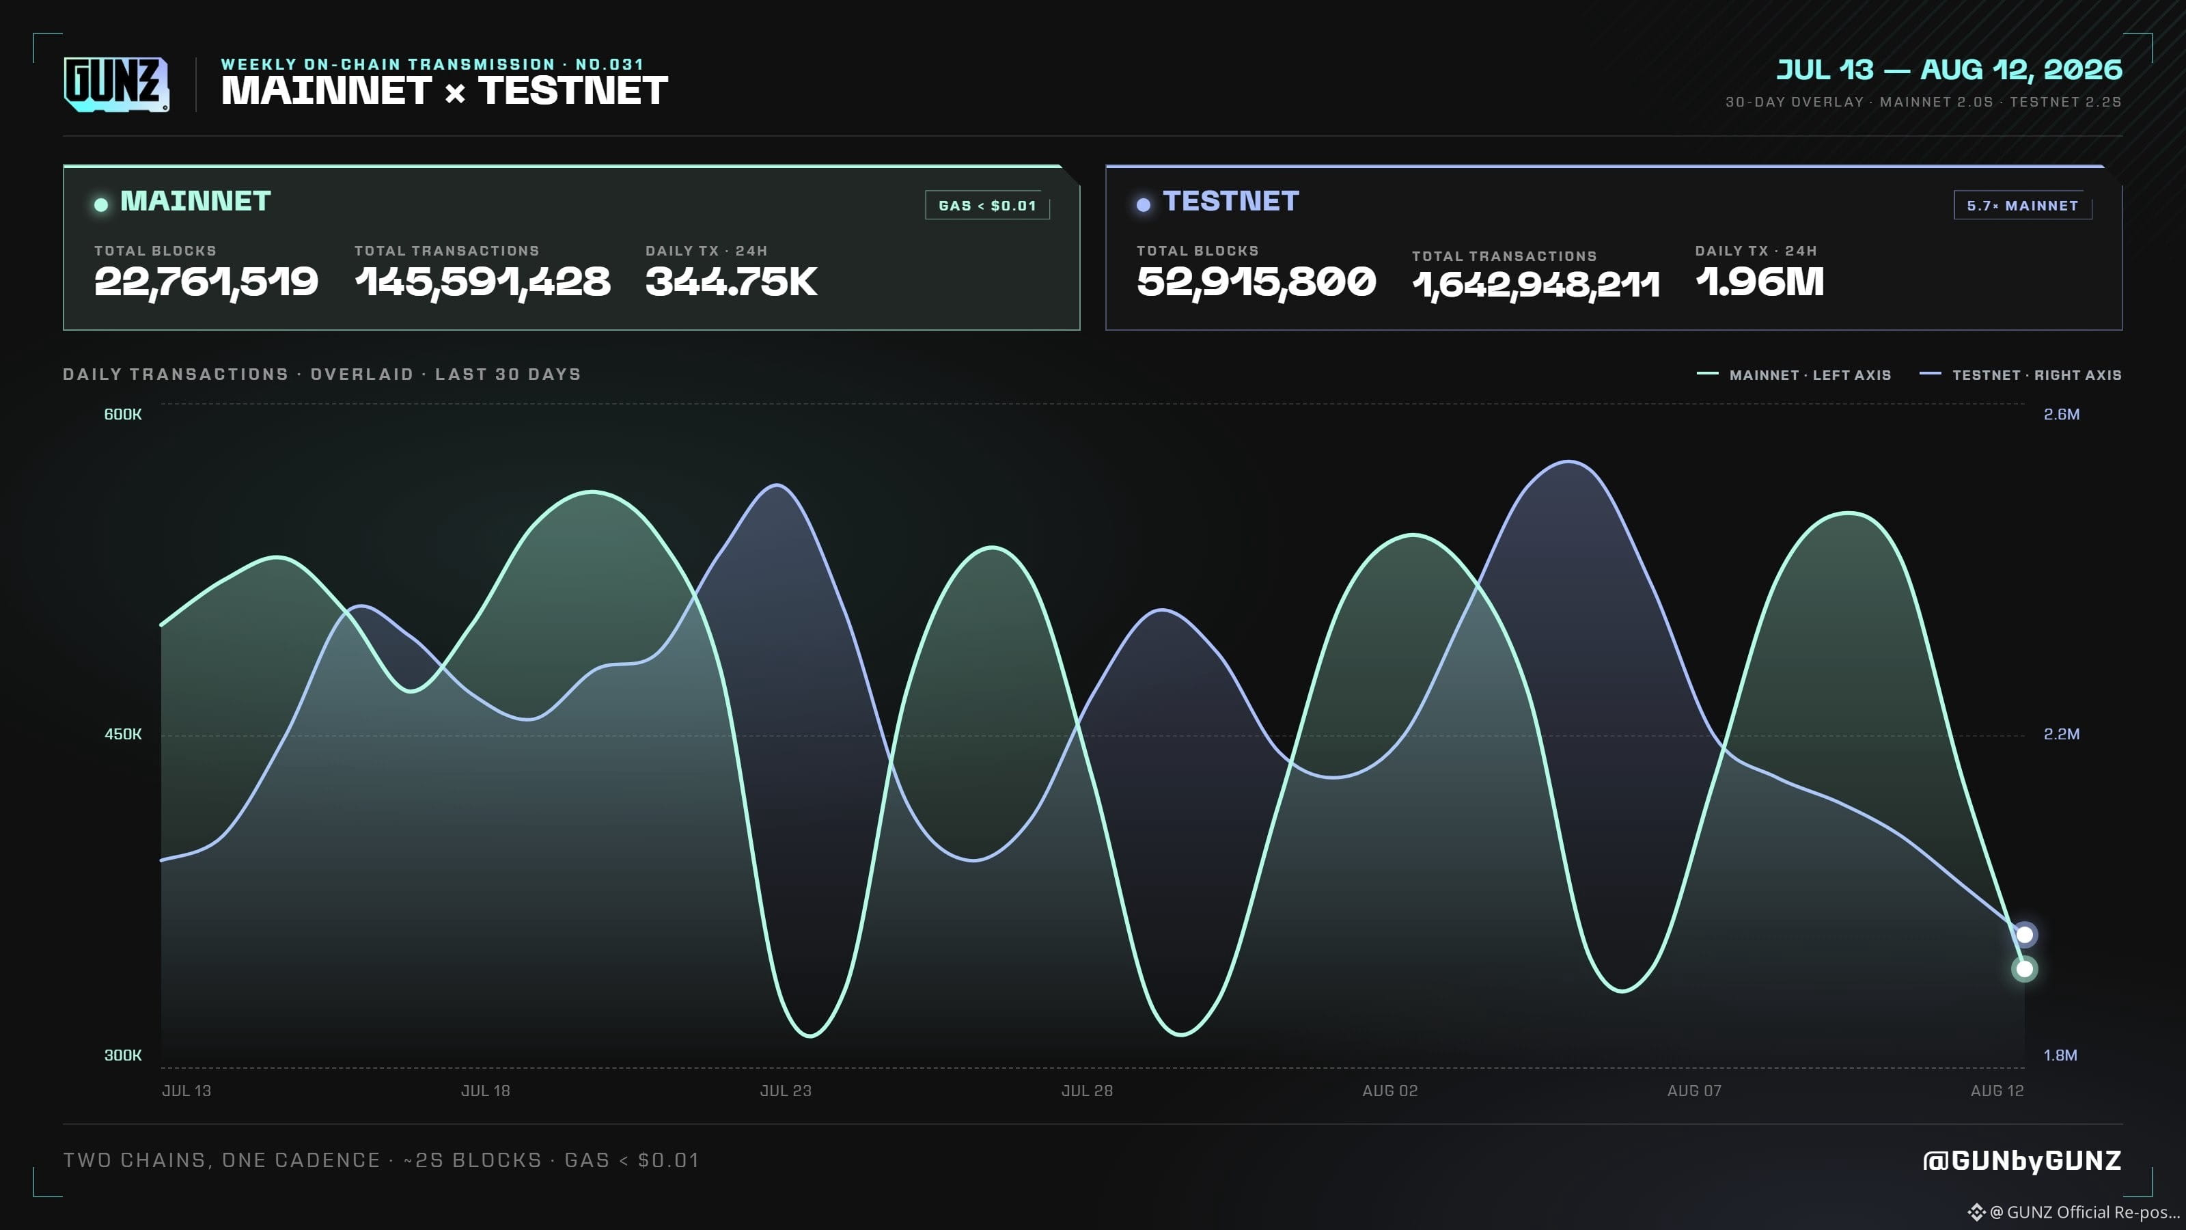
Task: Click the GUNZ logo
Action: point(116,84)
